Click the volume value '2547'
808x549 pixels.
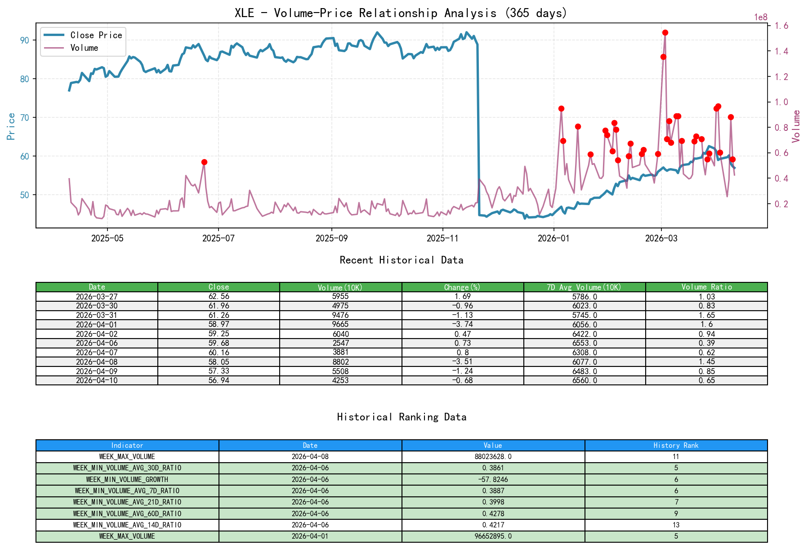point(340,343)
